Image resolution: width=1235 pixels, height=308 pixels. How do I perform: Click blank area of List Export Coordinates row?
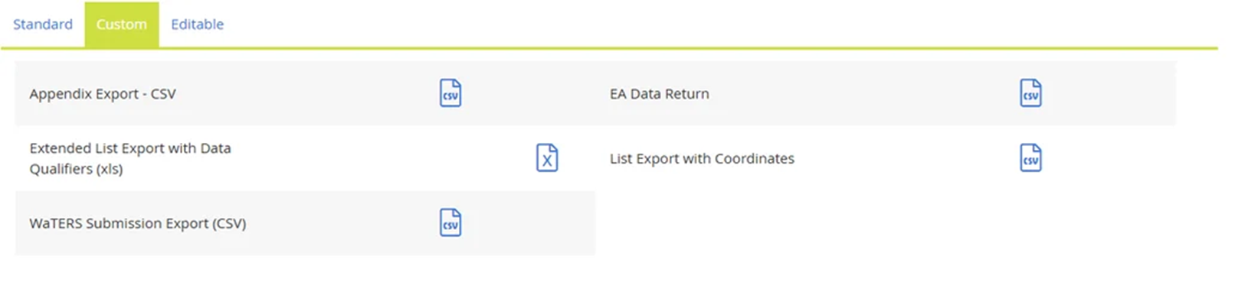tap(904, 158)
